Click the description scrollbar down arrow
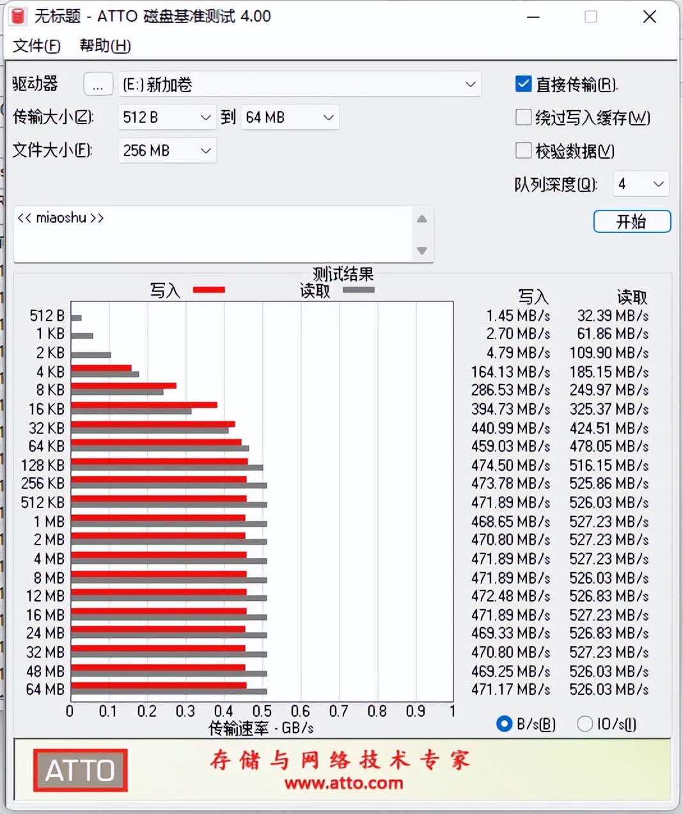Viewport: 683px width, 814px height. coord(422,250)
